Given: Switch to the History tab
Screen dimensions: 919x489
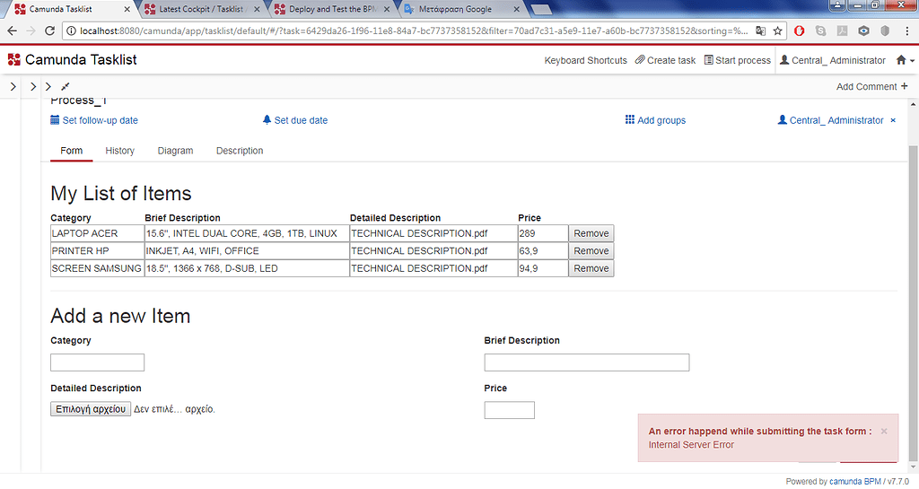Looking at the screenshot, I should point(119,151).
